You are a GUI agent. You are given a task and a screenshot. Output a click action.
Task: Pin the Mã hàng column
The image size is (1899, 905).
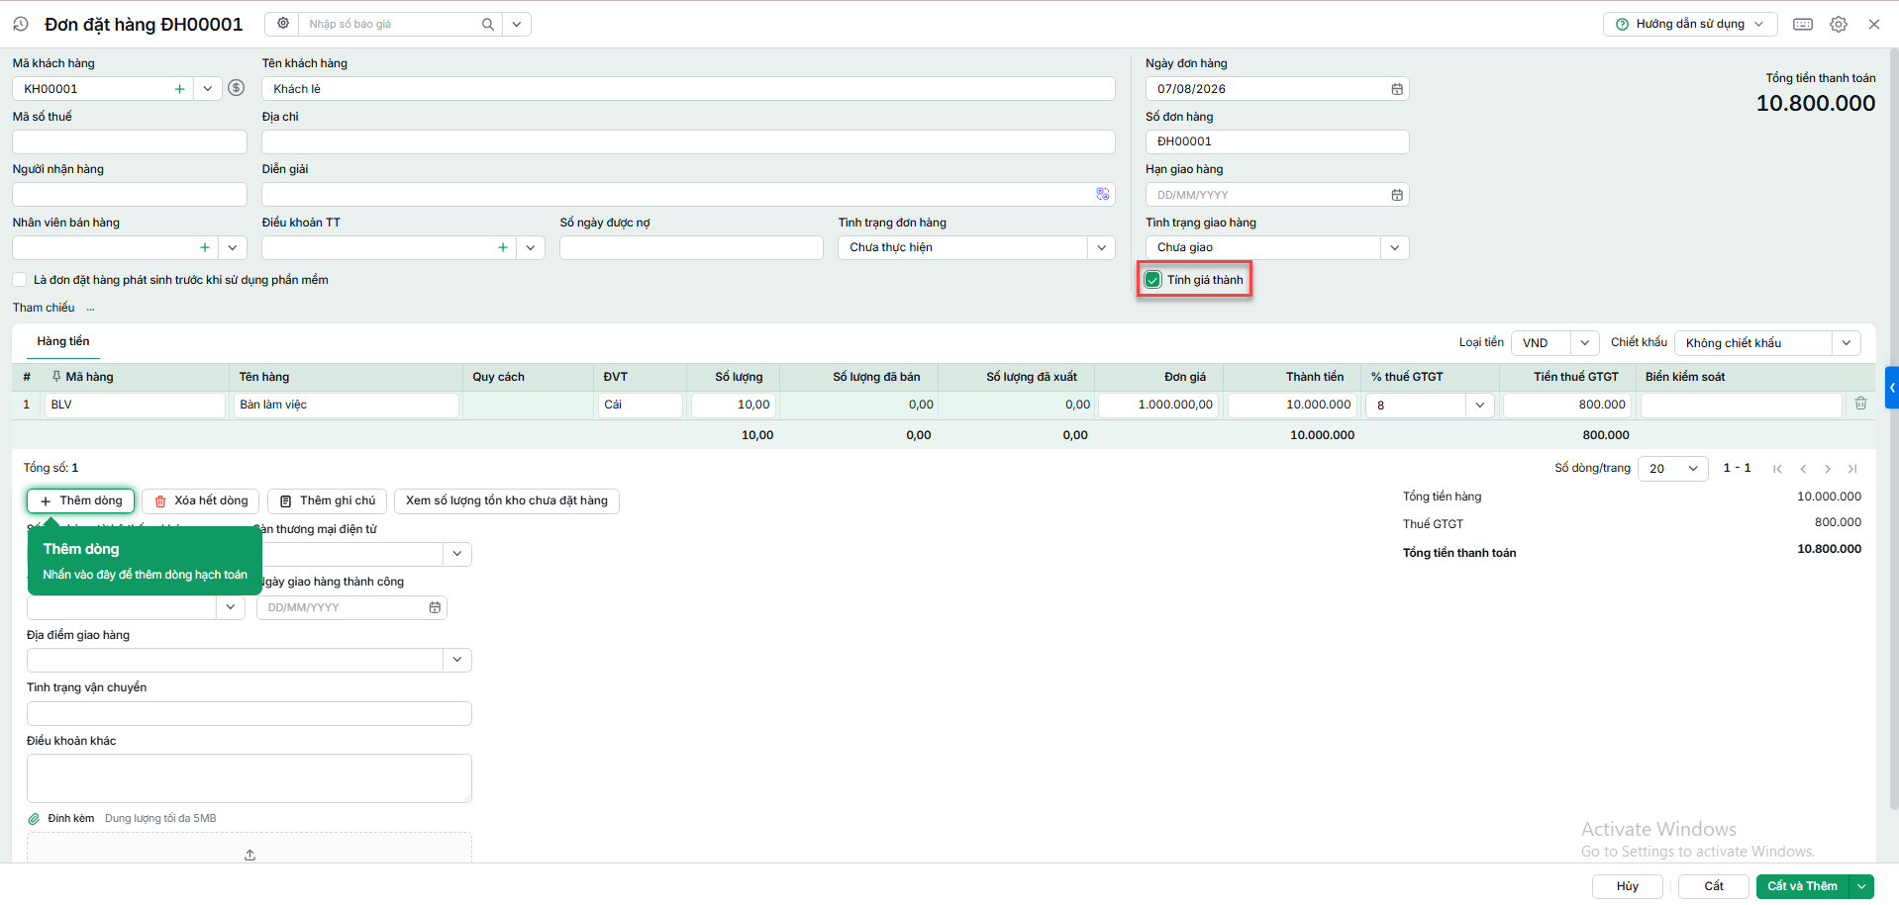pyautogui.click(x=56, y=377)
